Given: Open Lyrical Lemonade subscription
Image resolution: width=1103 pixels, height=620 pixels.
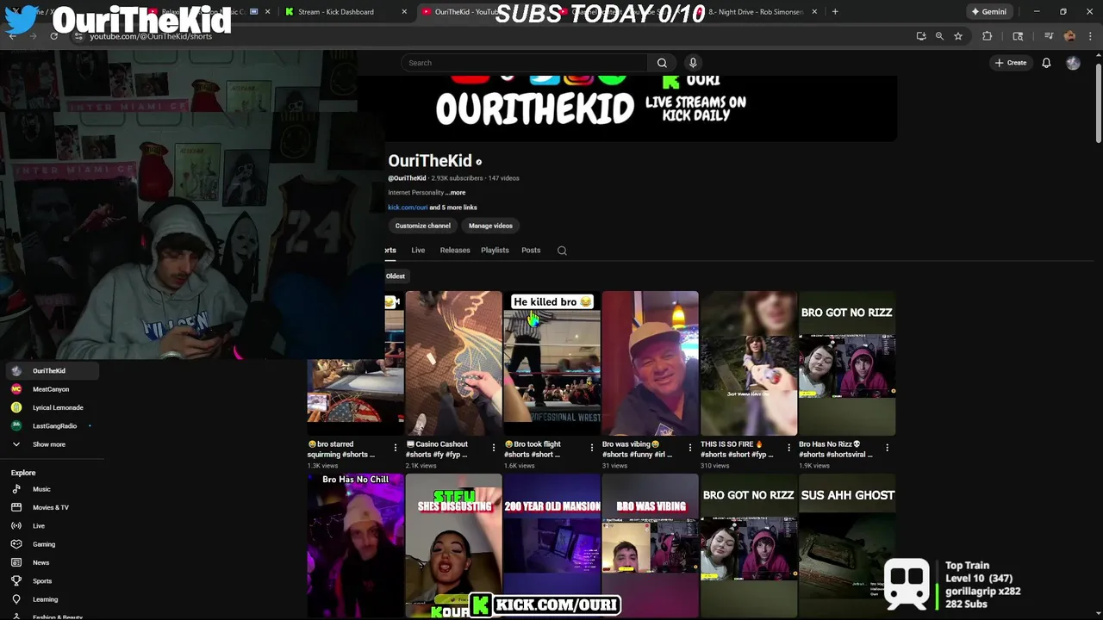Looking at the screenshot, I should [x=52, y=407].
